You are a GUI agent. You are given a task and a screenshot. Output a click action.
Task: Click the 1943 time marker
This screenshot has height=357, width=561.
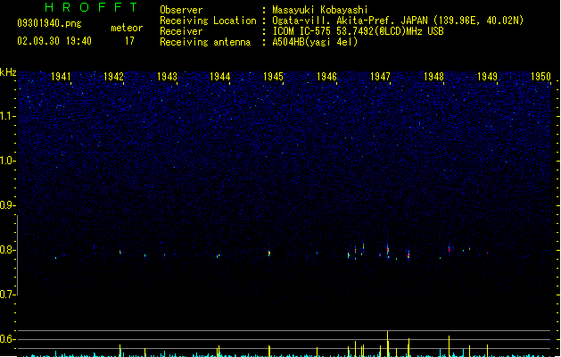pos(167,77)
